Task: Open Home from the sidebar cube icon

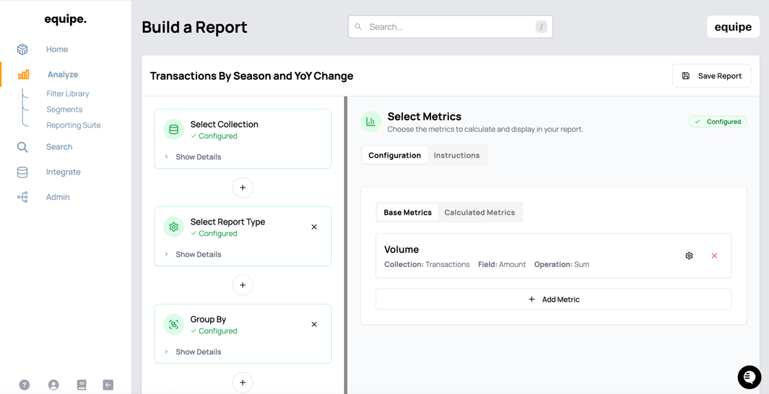Action: coord(22,49)
